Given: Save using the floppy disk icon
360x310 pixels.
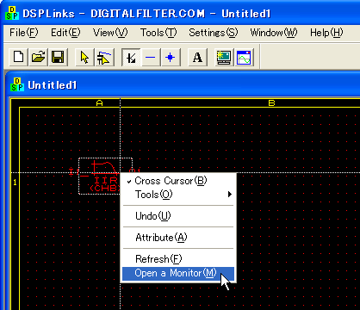Looking at the screenshot, I should pos(58,57).
